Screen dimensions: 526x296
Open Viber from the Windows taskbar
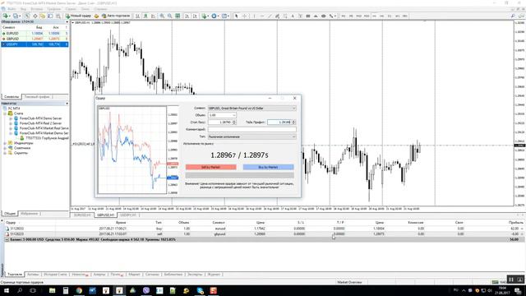point(146,290)
